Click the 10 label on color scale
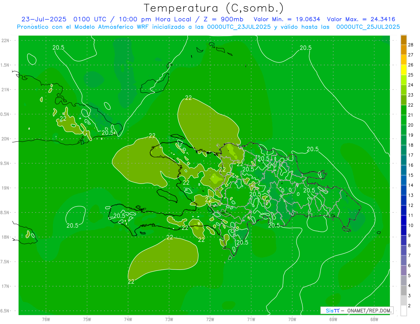 (x=411, y=225)
